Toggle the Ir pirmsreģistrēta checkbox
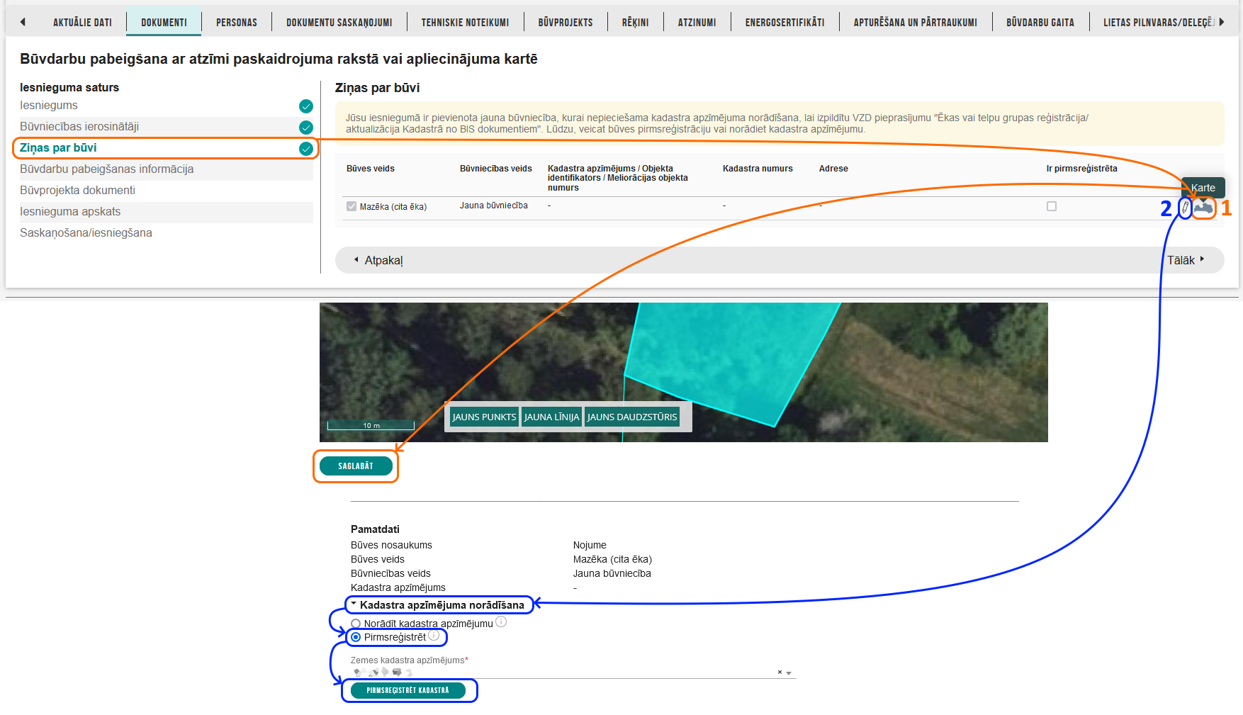This screenshot has height=715, width=1243. [x=1052, y=206]
